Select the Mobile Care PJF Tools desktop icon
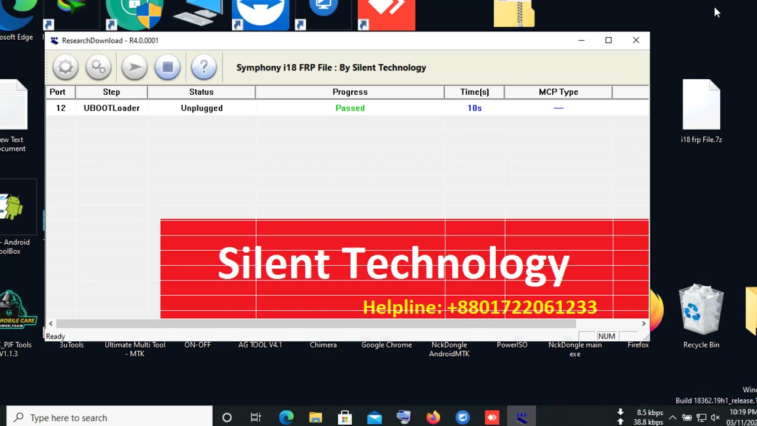The height and width of the screenshot is (426, 757). pyautogui.click(x=17, y=323)
